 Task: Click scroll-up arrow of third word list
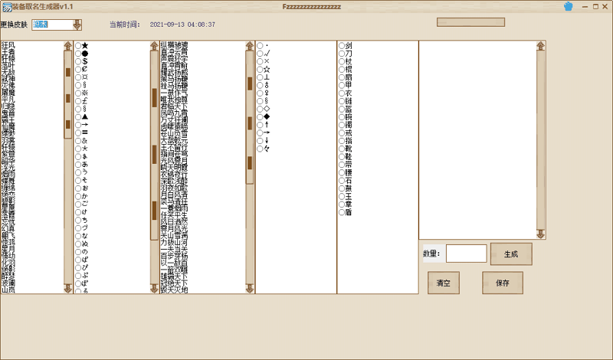(x=250, y=46)
